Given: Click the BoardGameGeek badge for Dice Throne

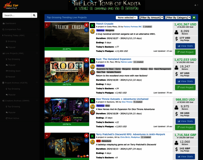Looking at the screenshot, I should point(92,113).
